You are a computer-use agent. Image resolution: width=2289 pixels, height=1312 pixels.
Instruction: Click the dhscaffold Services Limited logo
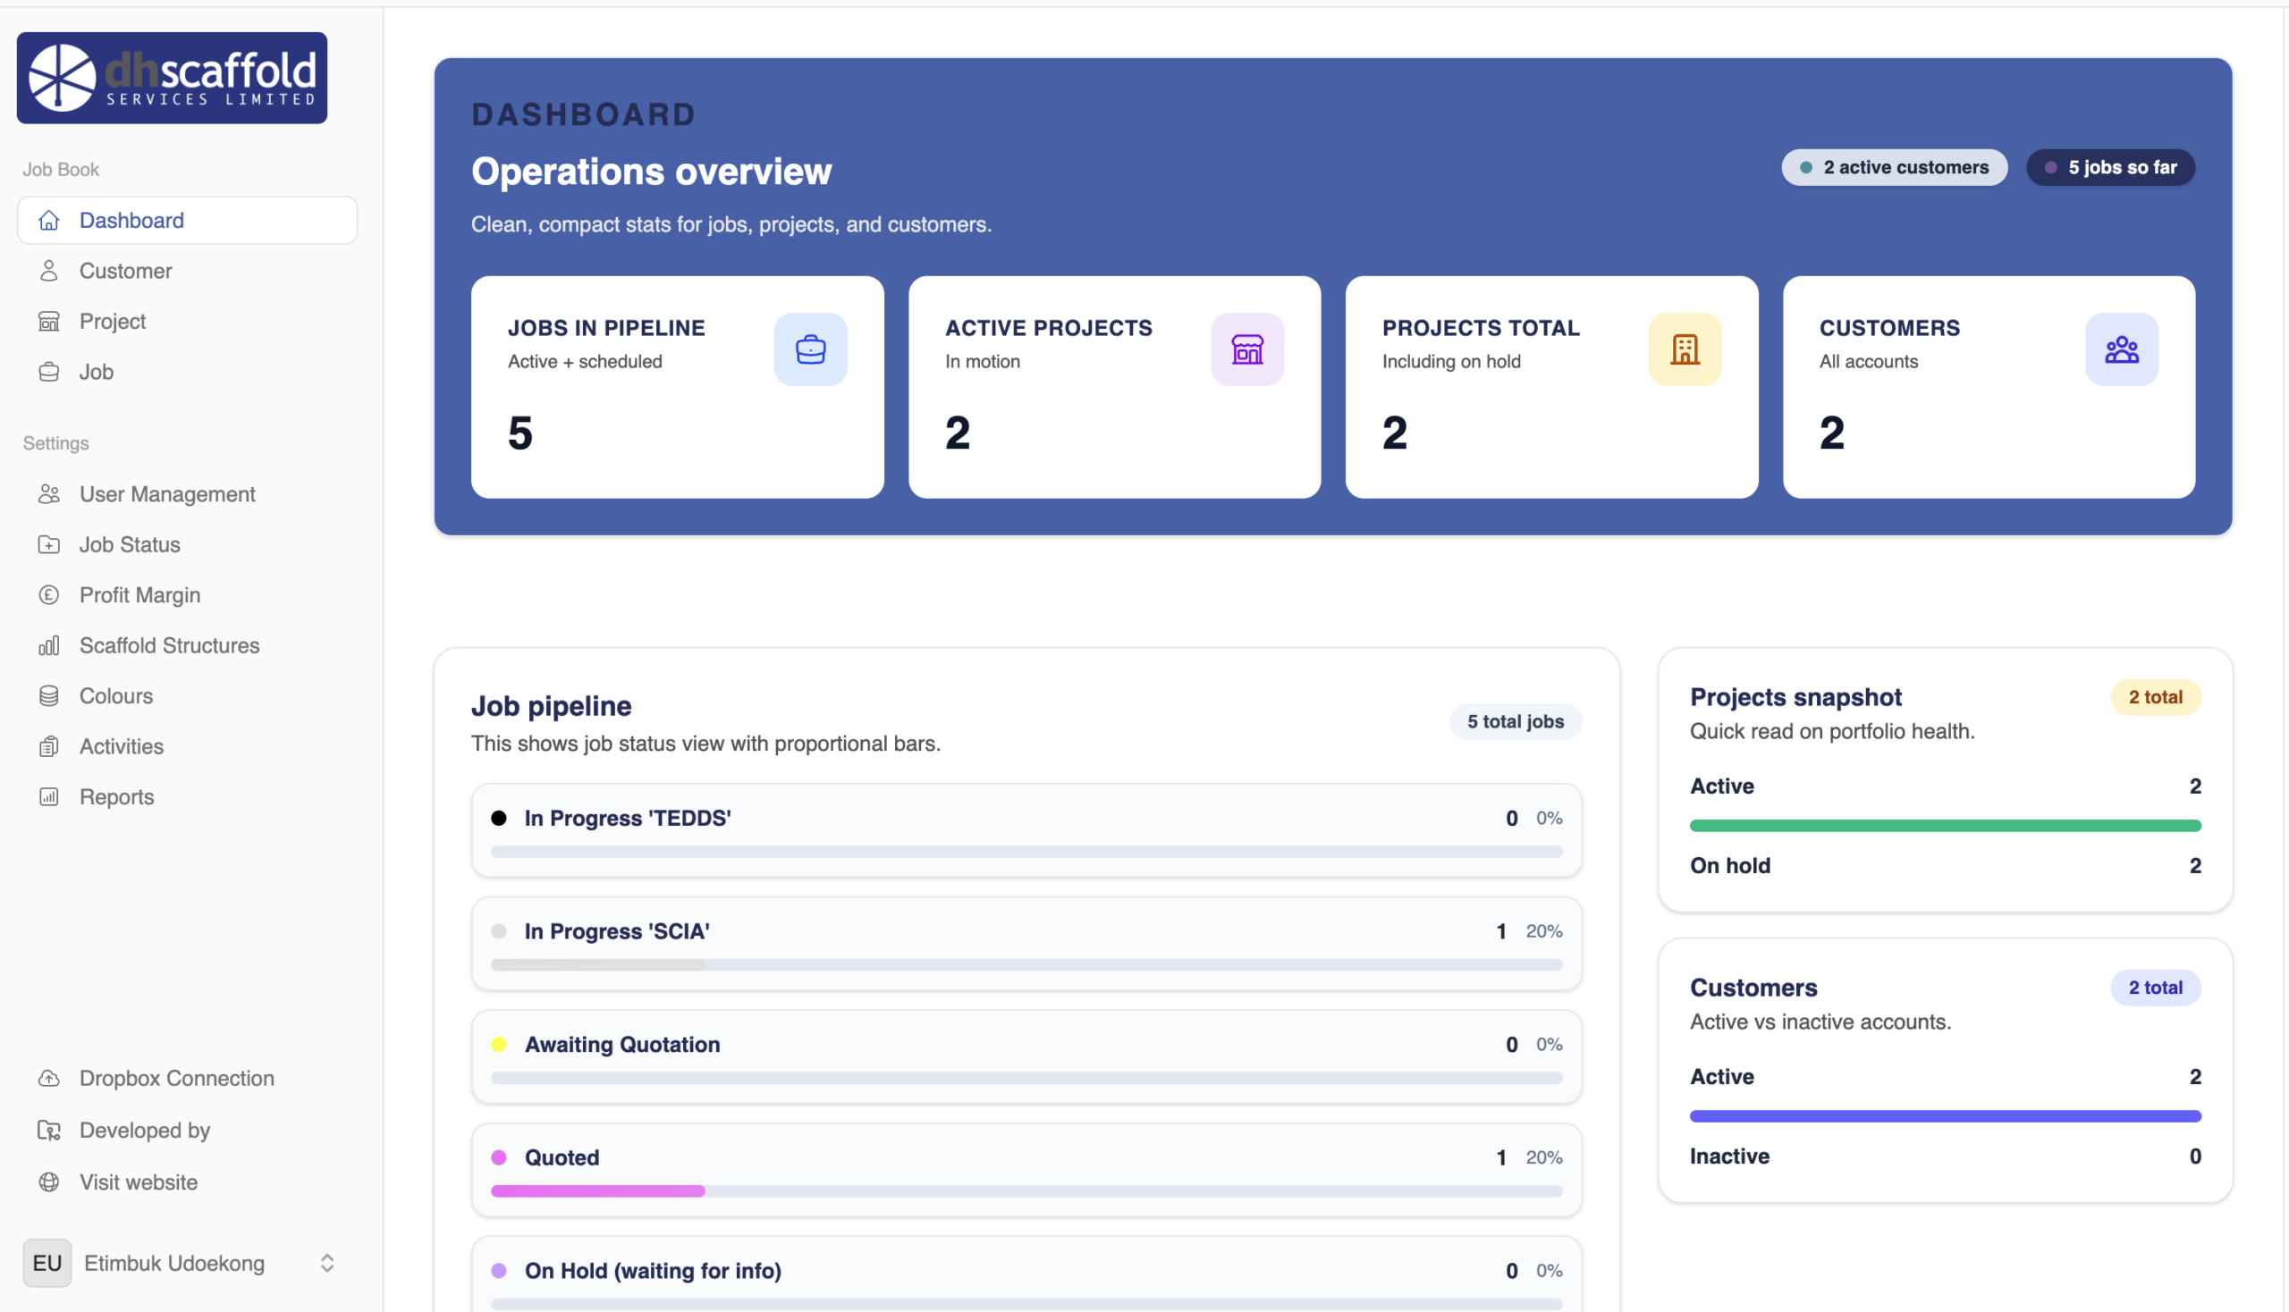click(172, 78)
